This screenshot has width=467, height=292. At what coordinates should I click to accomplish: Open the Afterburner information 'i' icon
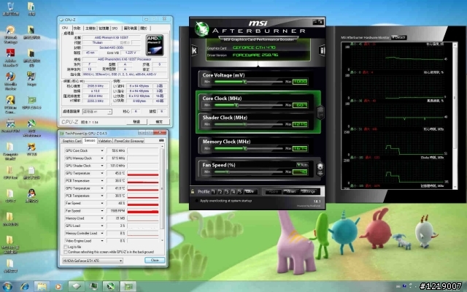click(322, 50)
